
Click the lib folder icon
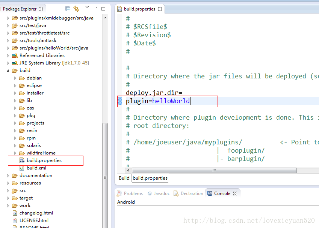pyautogui.click(x=22, y=100)
